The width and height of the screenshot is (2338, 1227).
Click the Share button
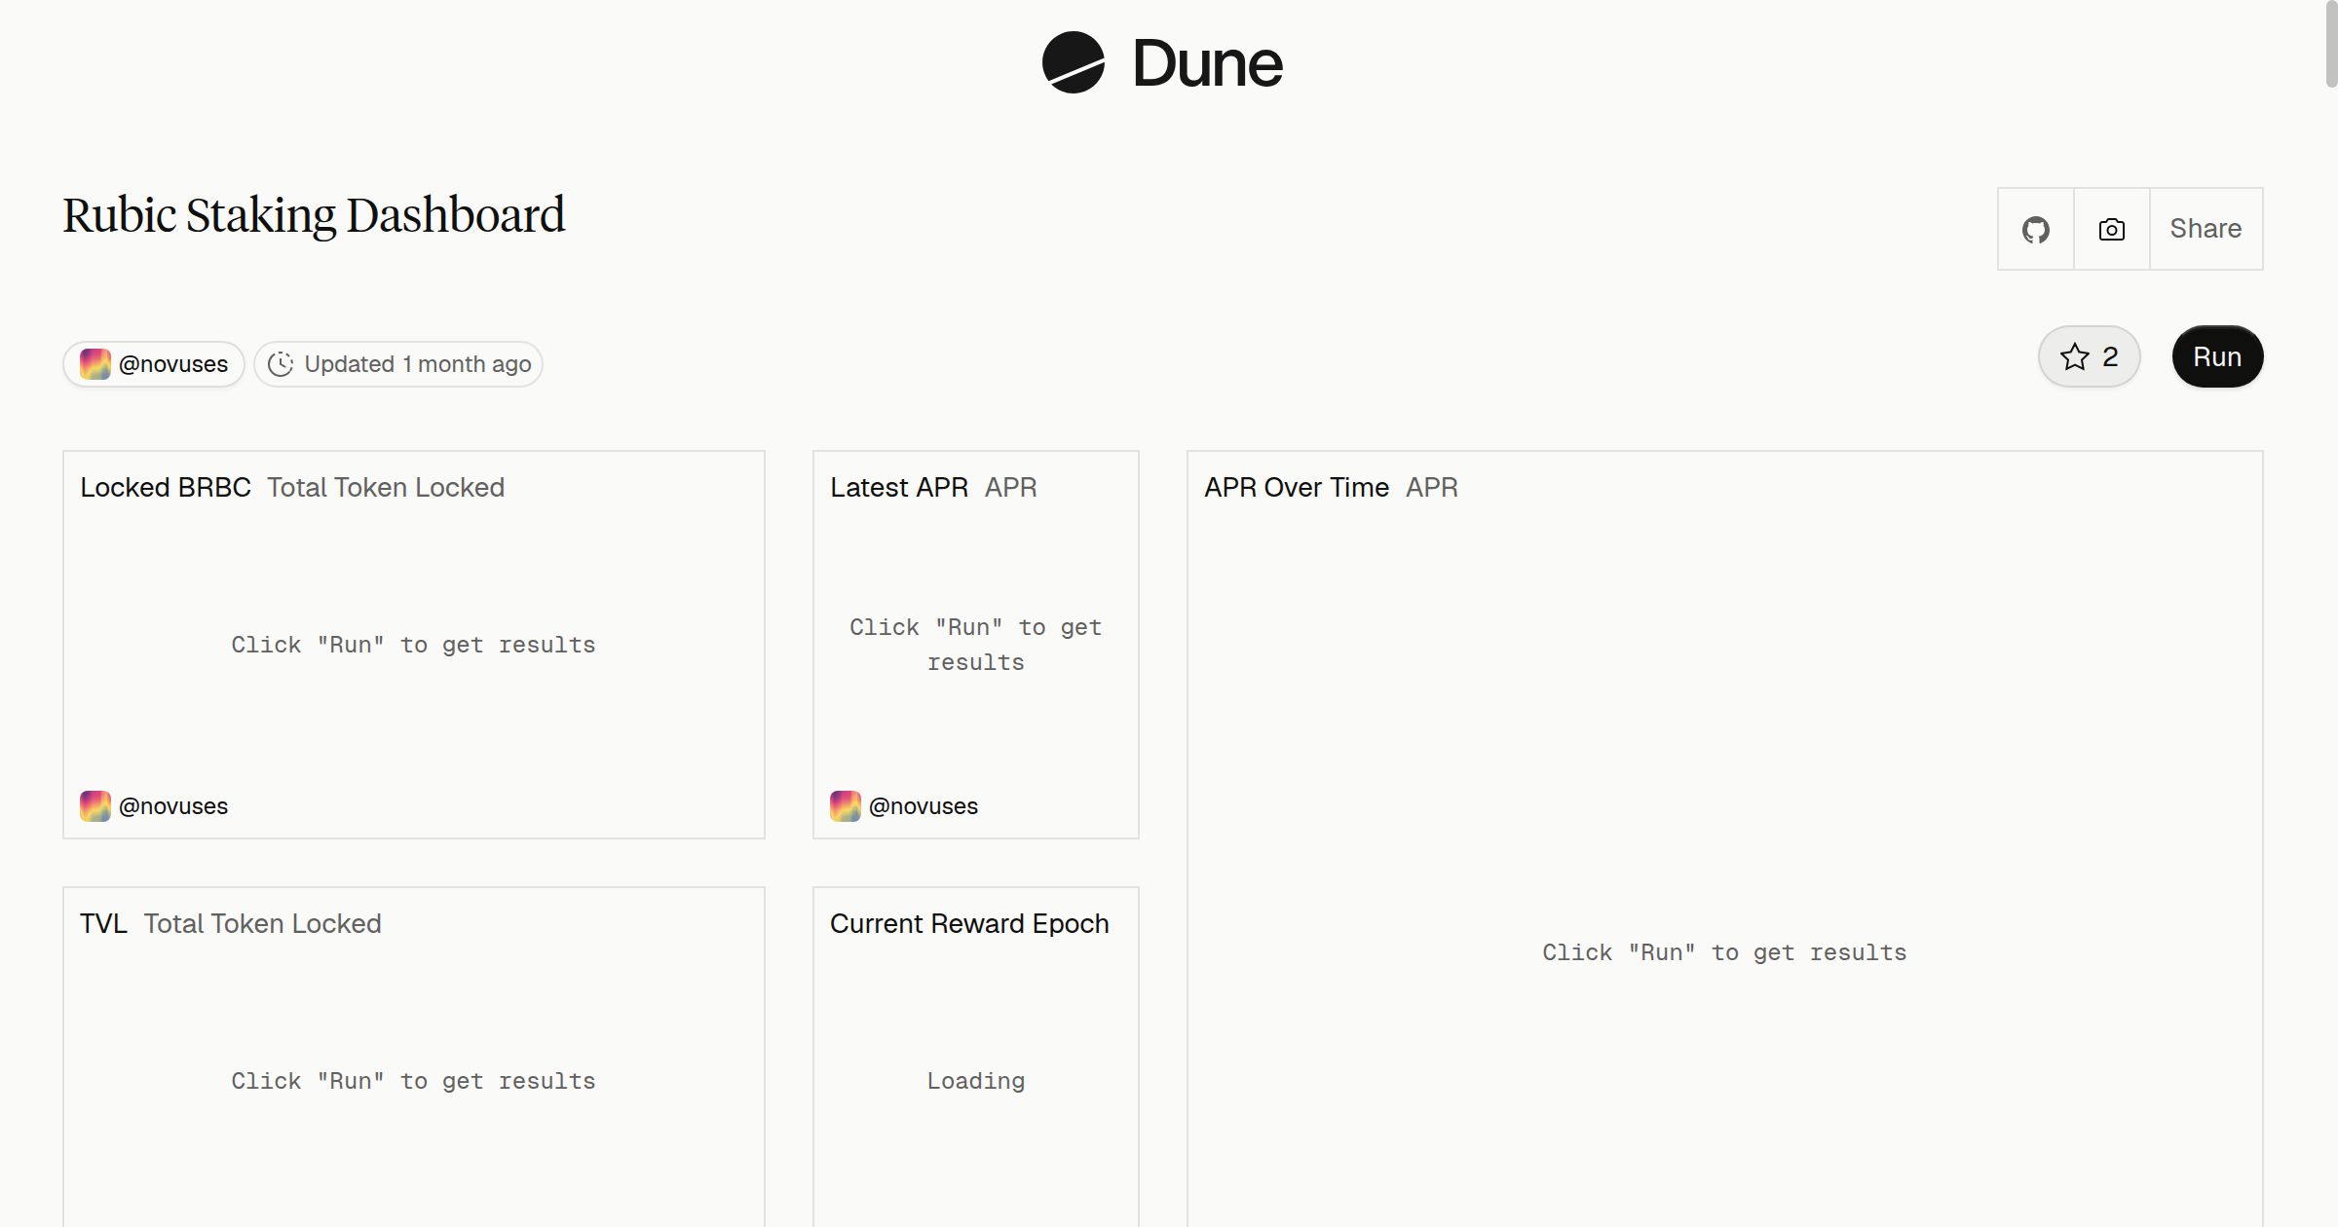[2206, 229]
